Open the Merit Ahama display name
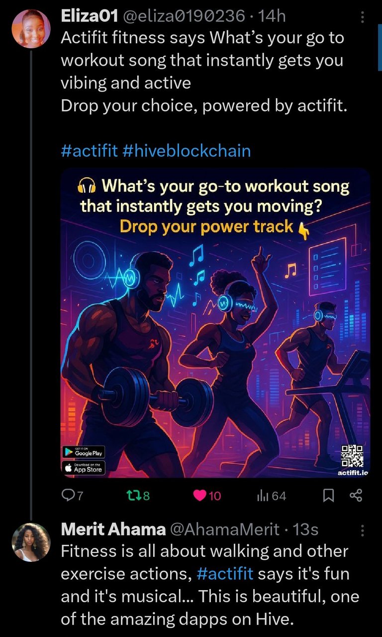 [x=113, y=529]
